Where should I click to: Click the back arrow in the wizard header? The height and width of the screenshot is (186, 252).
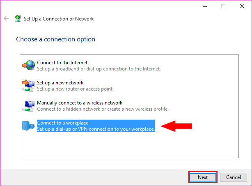6,19
